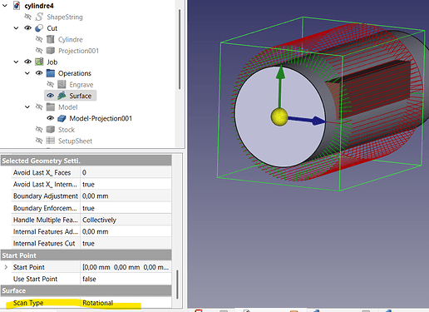
Task: Select the Projection001 tree item
Action: pyautogui.click(x=78, y=51)
